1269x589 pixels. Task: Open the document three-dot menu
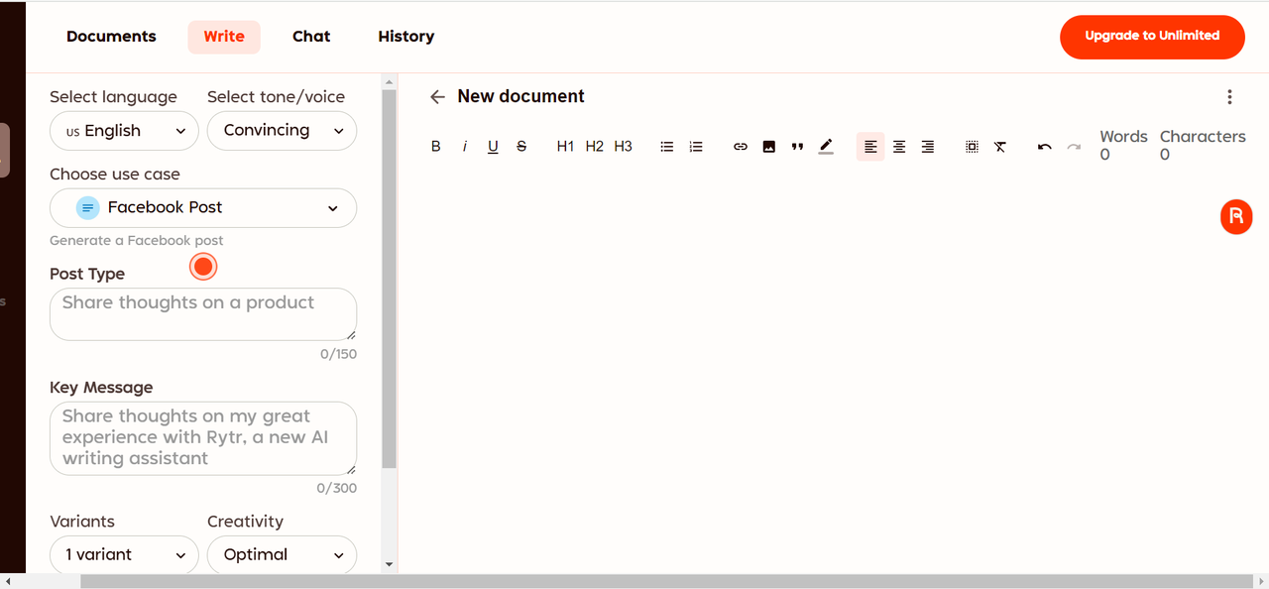click(x=1229, y=97)
